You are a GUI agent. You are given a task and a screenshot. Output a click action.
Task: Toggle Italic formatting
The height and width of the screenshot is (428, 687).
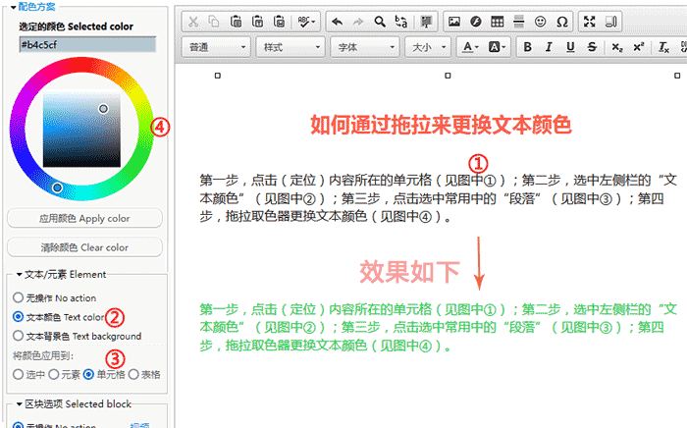(x=549, y=47)
